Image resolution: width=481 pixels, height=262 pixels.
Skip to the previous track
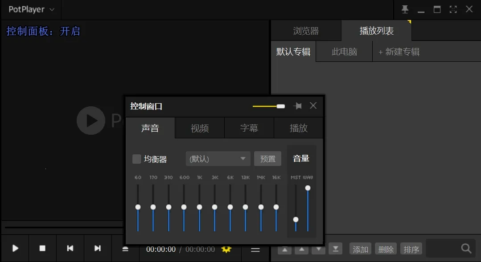70,248
